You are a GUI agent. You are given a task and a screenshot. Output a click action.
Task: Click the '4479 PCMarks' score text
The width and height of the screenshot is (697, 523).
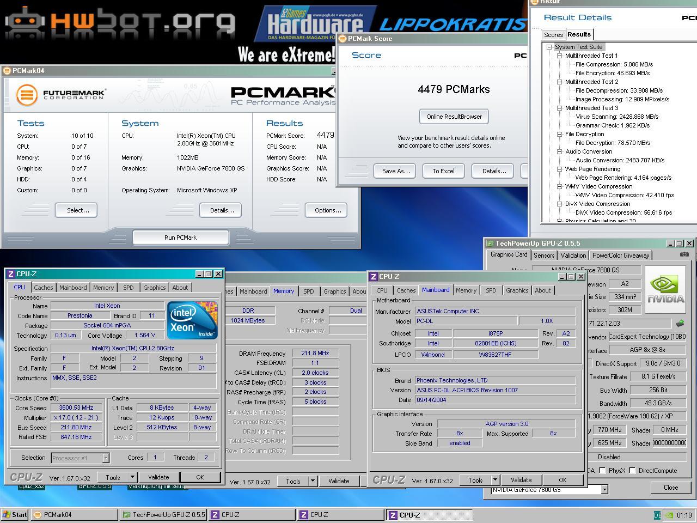pos(454,89)
